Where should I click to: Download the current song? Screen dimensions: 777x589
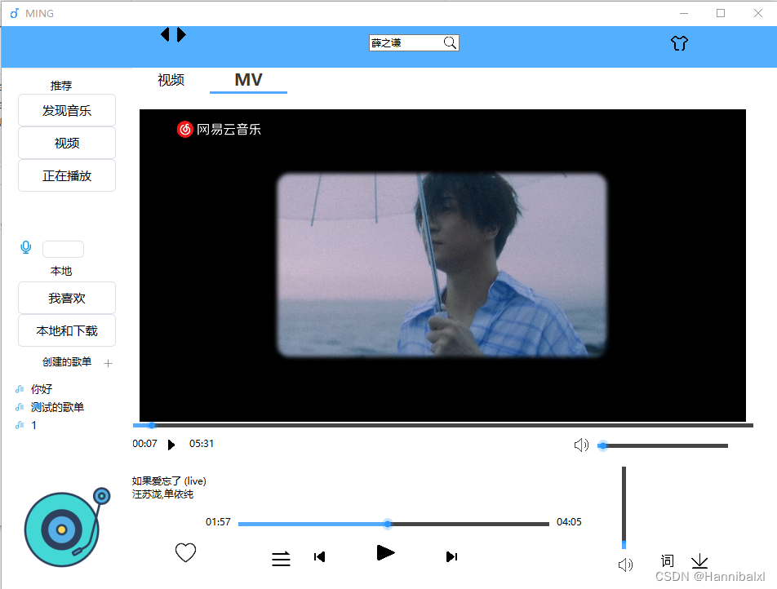(x=699, y=560)
